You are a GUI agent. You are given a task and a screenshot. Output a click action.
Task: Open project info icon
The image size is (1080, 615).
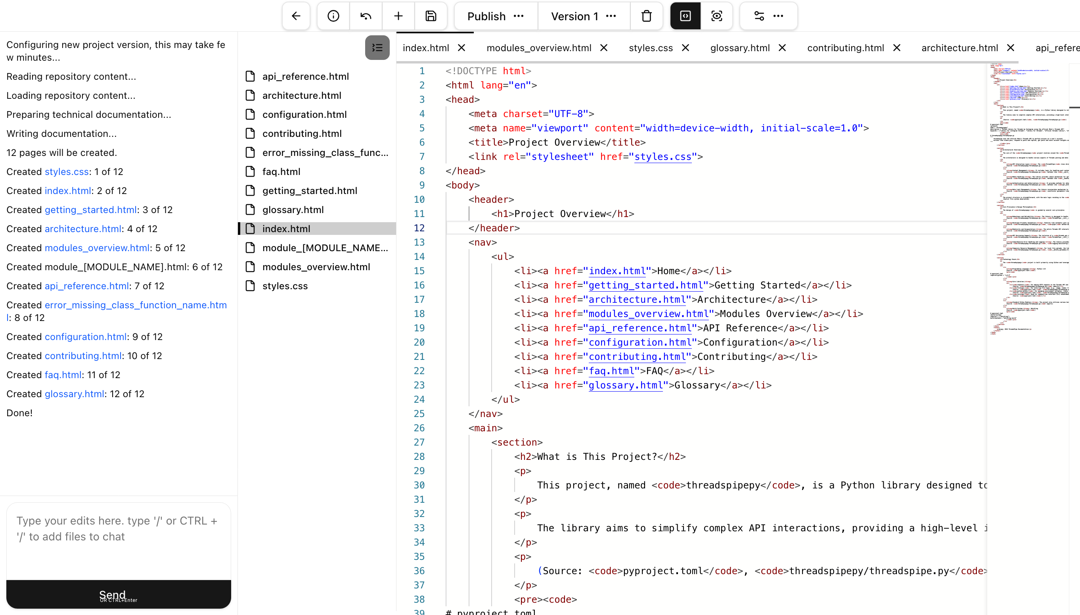pyautogui.click(x=333, y=15)
